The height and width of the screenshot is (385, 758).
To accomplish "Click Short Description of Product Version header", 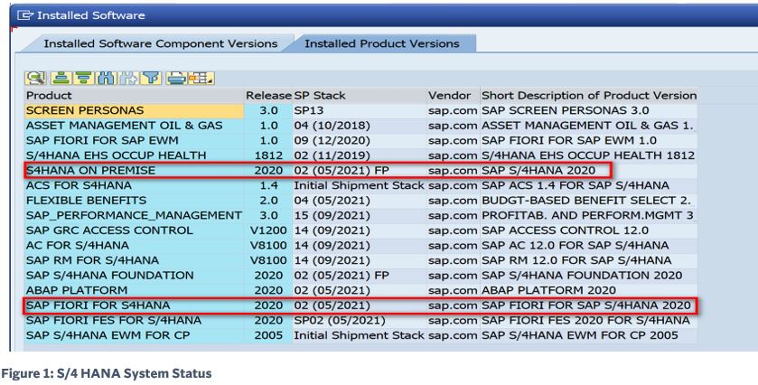I will (x=588, y=95).
